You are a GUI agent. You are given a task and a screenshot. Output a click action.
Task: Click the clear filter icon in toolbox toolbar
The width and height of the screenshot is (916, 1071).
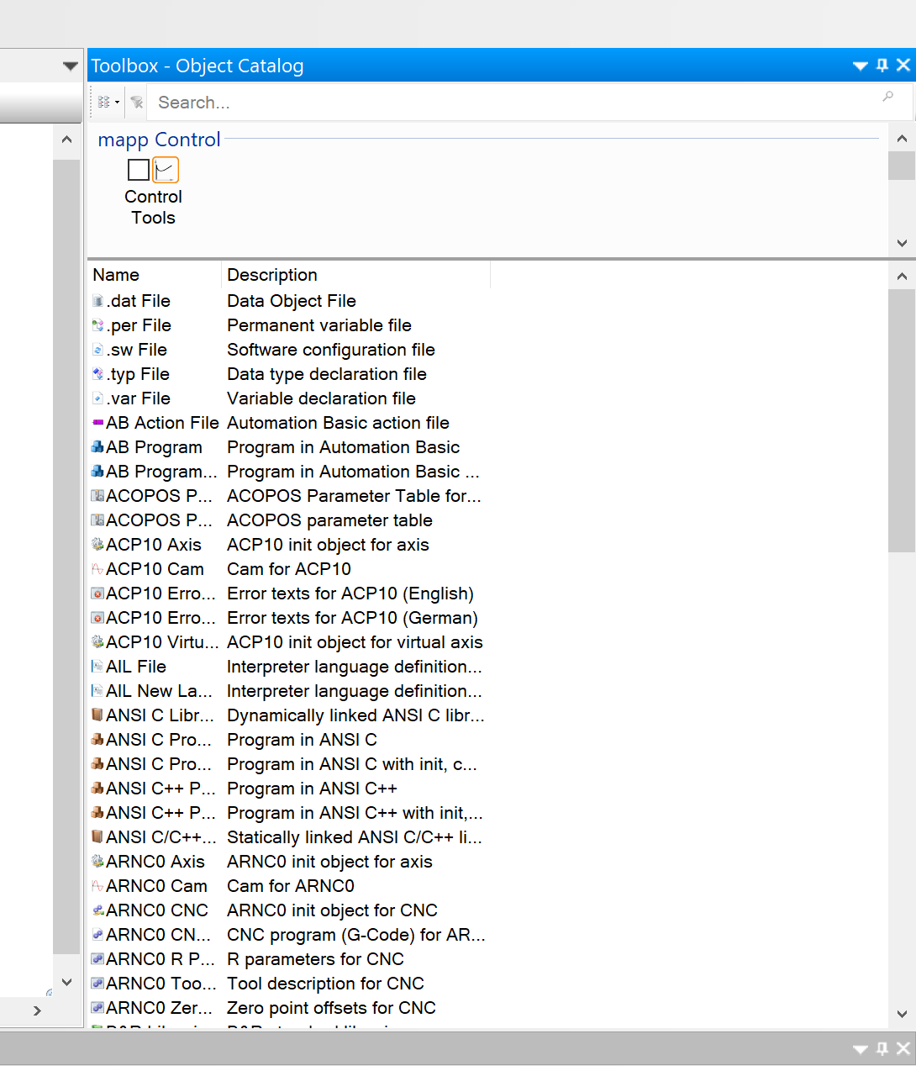pyautogui.click(x=137, y=103)
